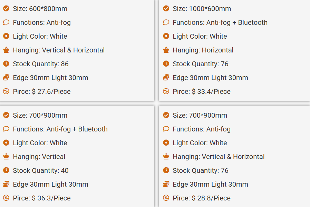Click the checkmark icon beside Size: 600*800mm
Viewport: 310px width, 207px height.
[x=6, y=9]
